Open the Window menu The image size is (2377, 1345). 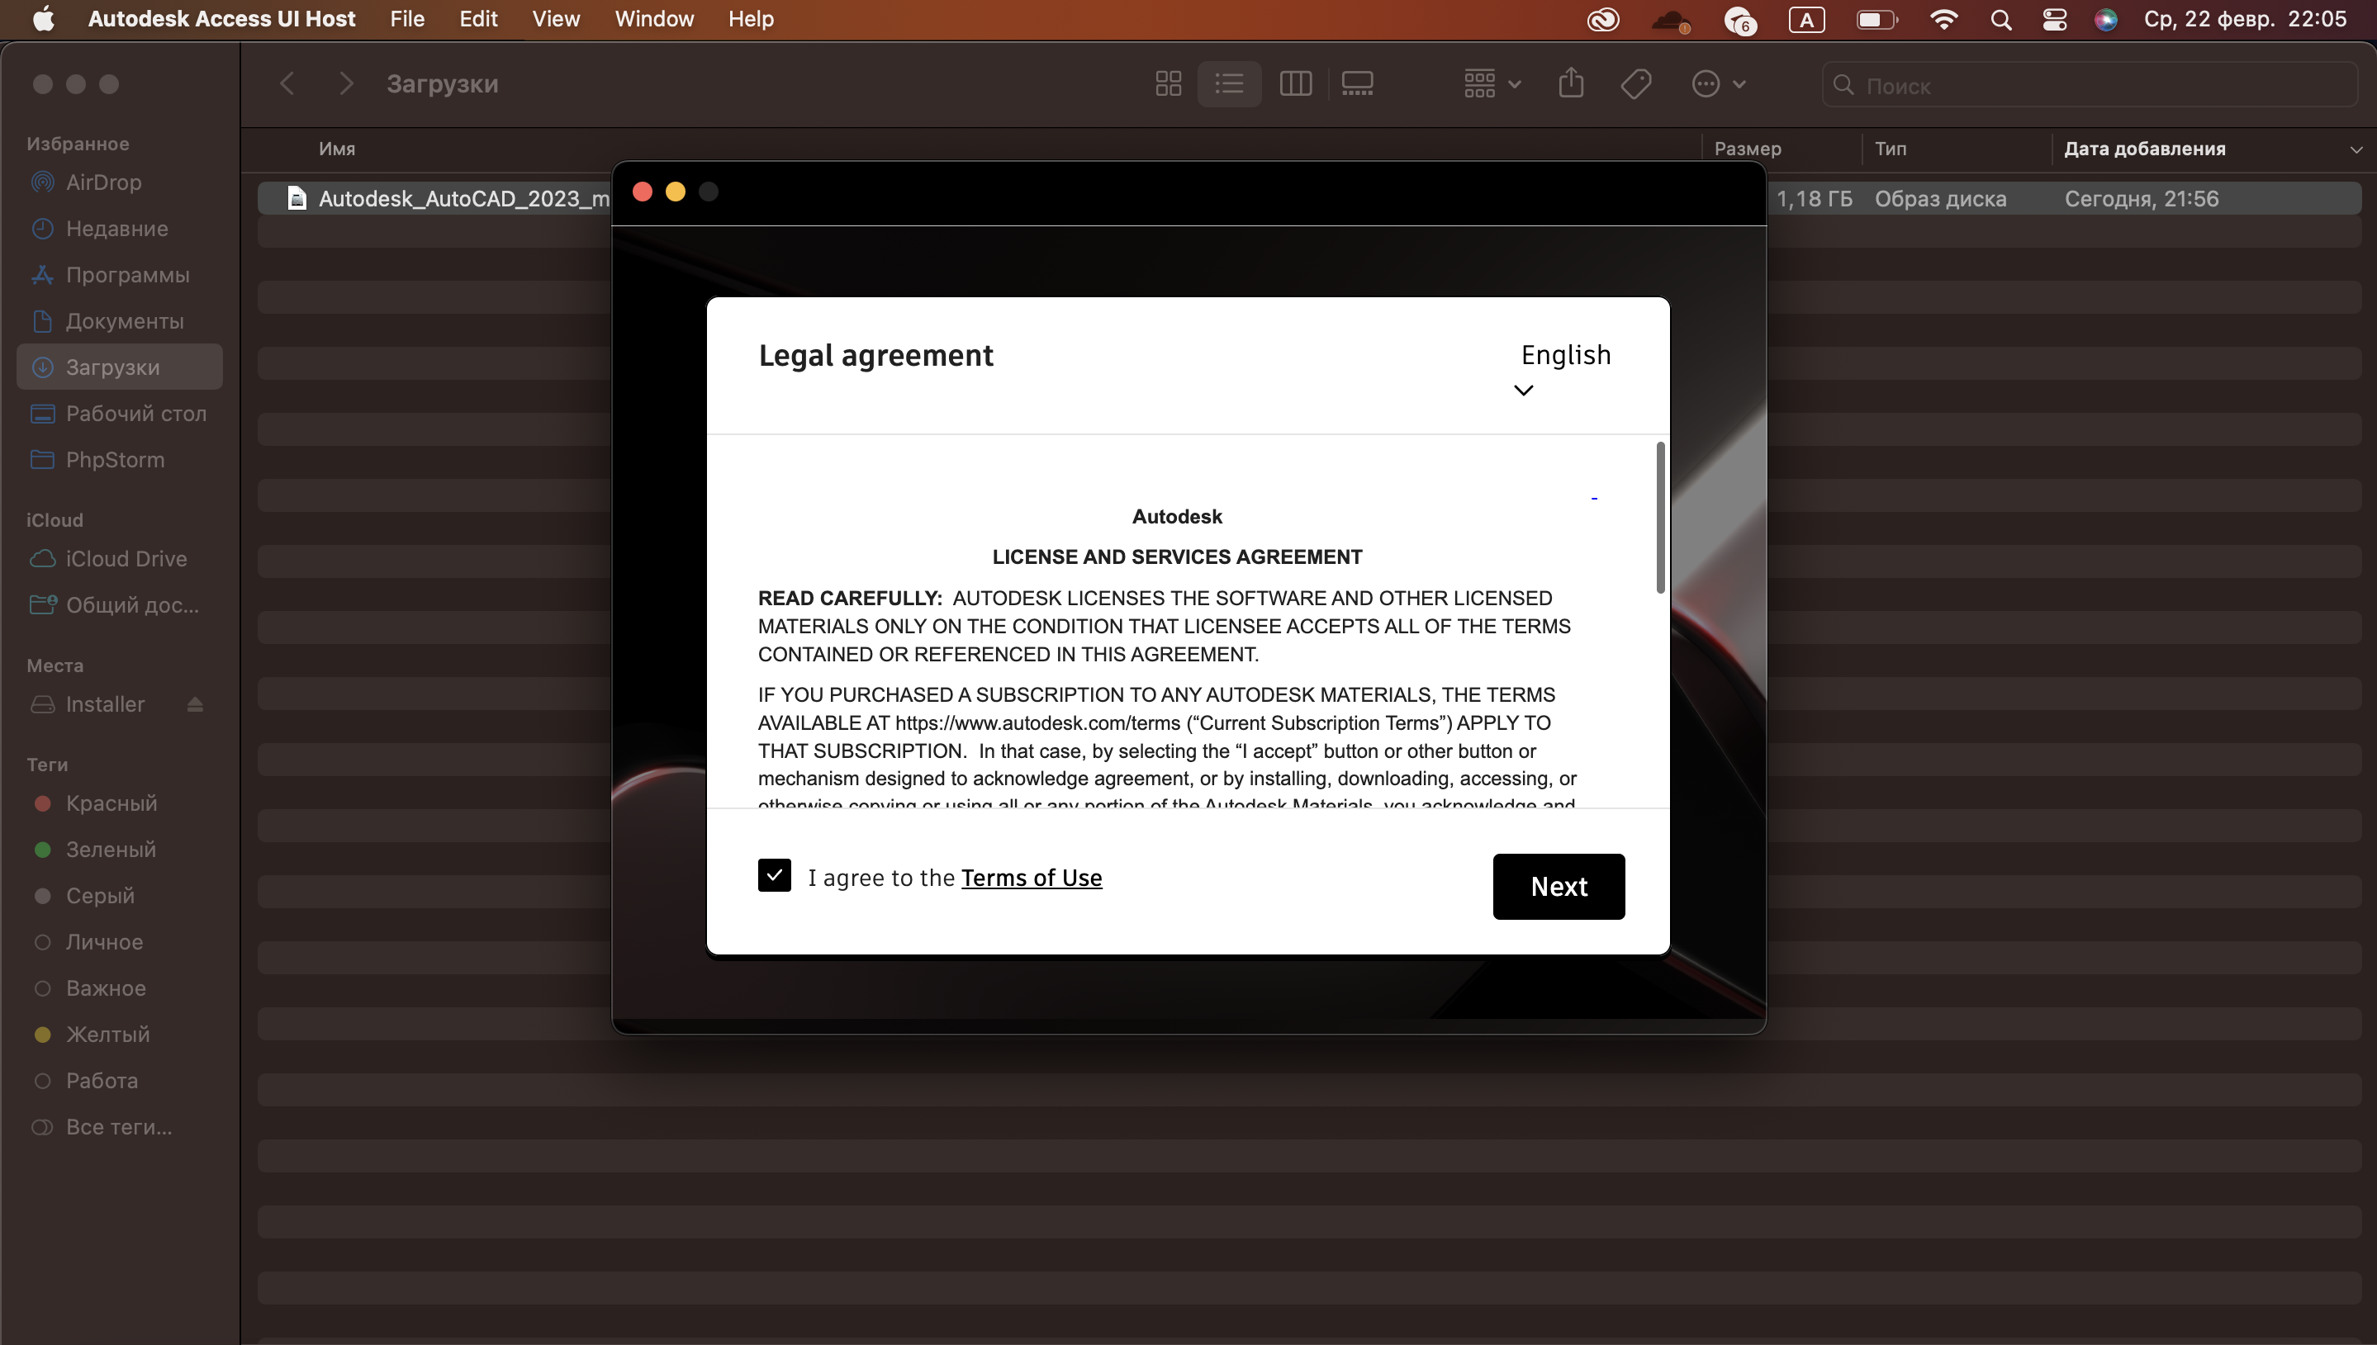click(654, 19)
